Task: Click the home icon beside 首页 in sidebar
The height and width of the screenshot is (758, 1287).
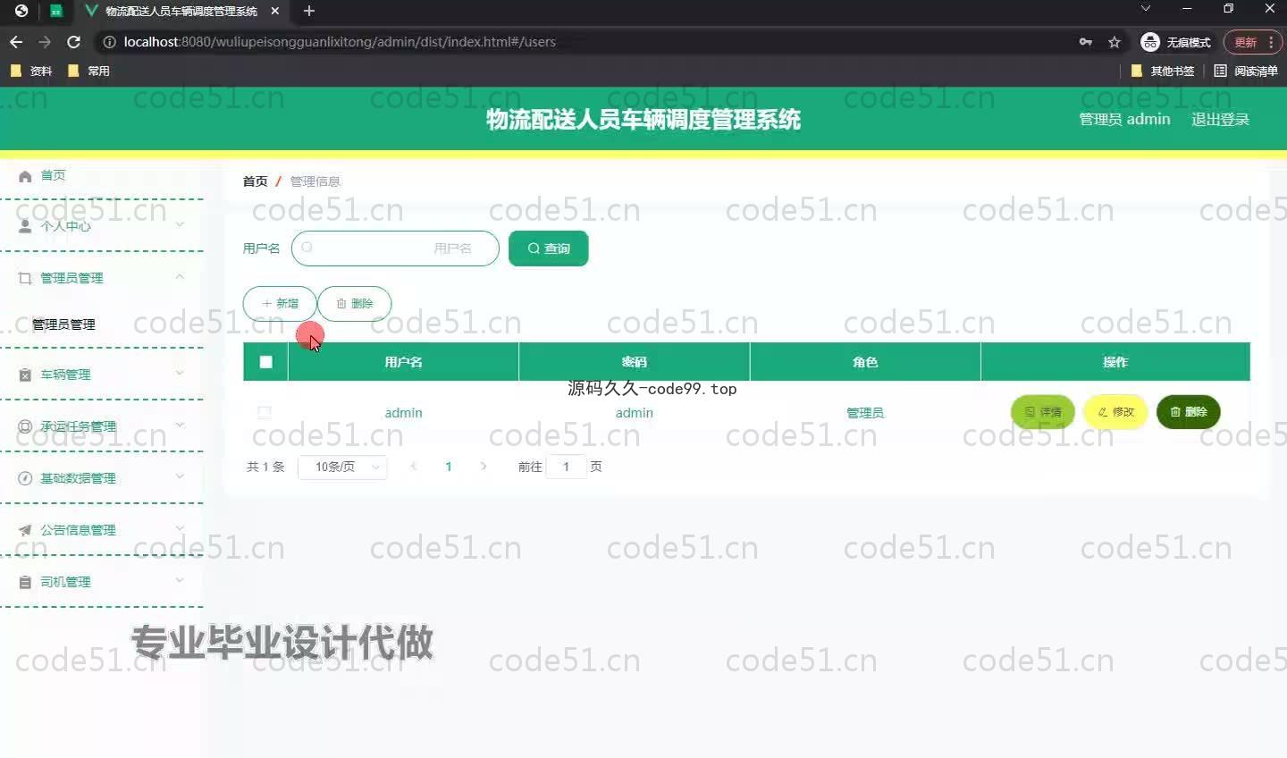Action: click(x=25, y=176)
